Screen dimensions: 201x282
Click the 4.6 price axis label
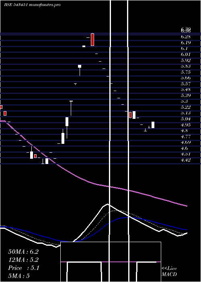(x=184, y=148)
